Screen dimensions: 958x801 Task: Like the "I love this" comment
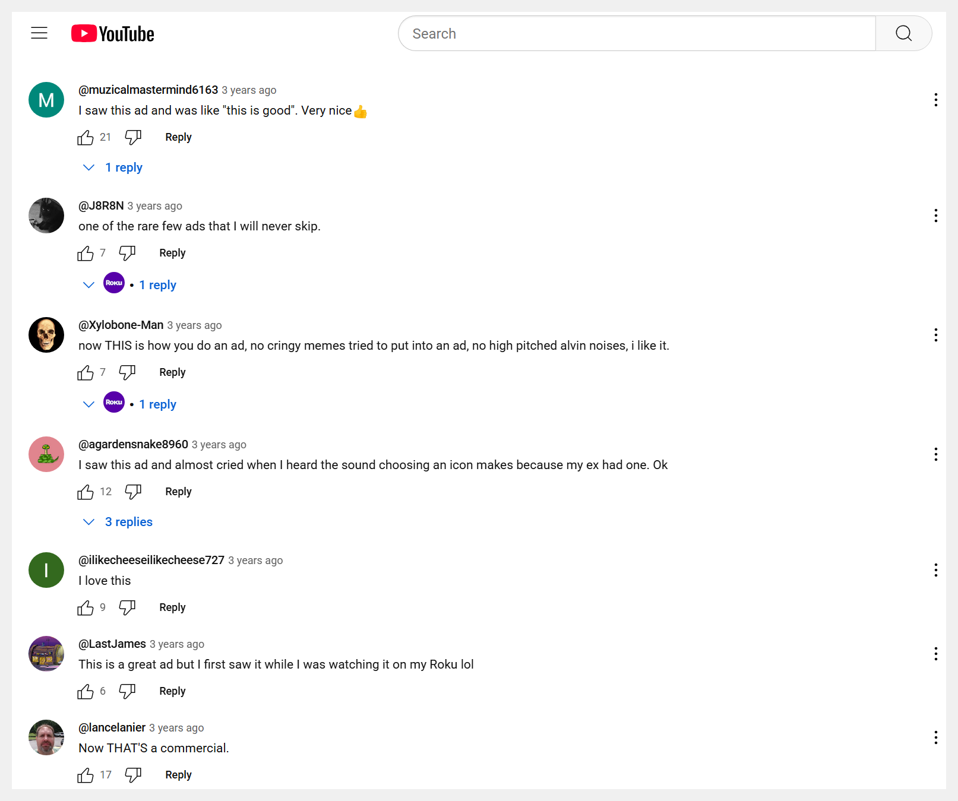point(86,608)
